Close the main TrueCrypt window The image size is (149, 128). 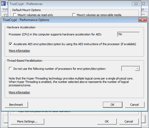click(144, 4)
